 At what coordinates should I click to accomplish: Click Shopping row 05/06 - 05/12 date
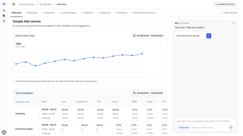coord(49,109)
